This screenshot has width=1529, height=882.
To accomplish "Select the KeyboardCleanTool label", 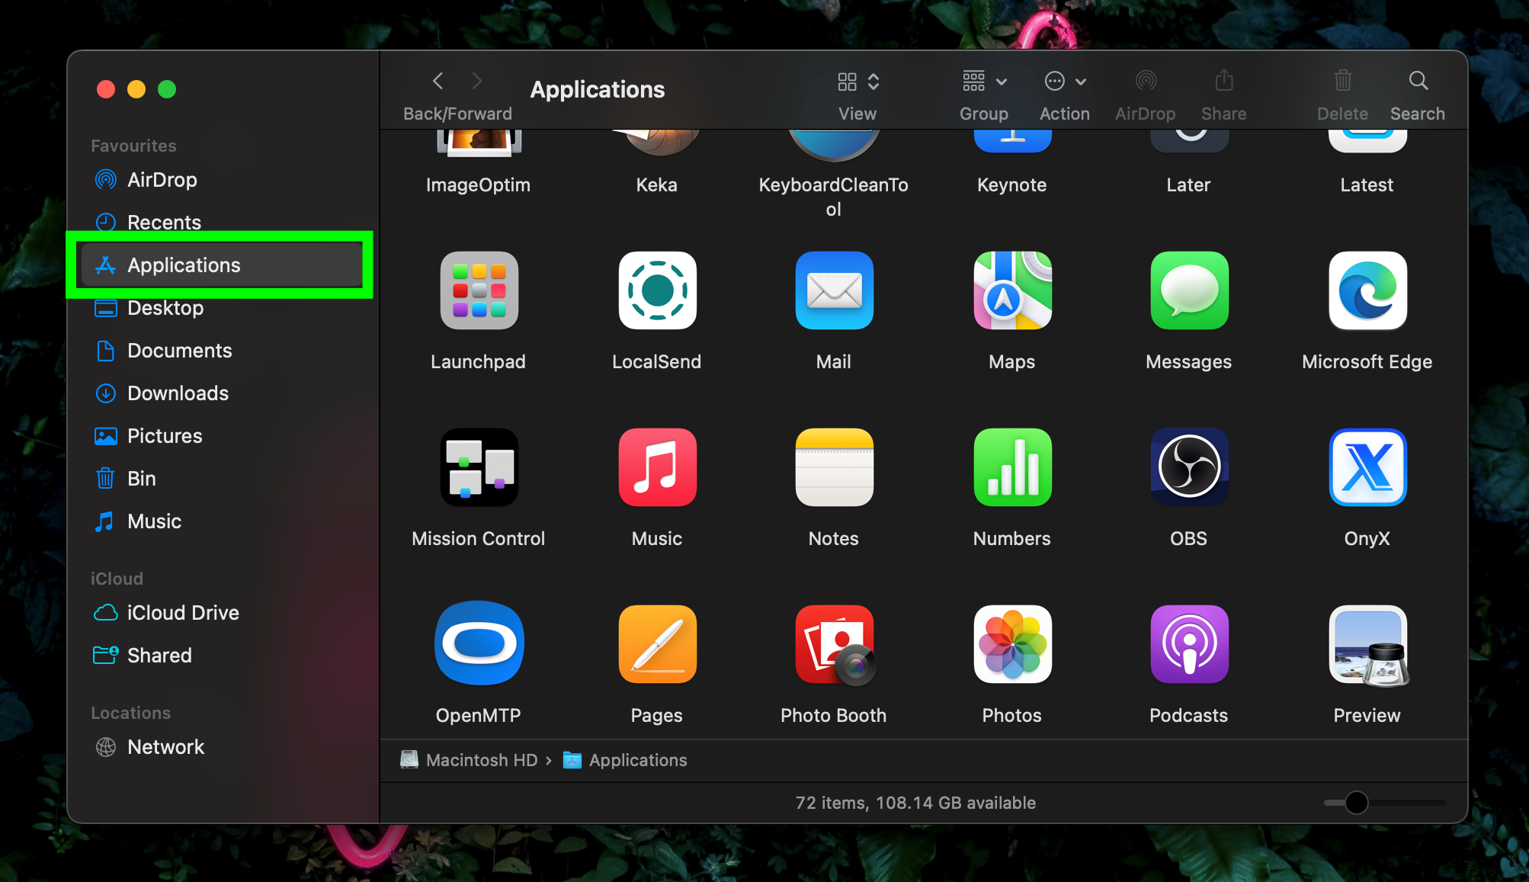I will click(x=834, y=197).
